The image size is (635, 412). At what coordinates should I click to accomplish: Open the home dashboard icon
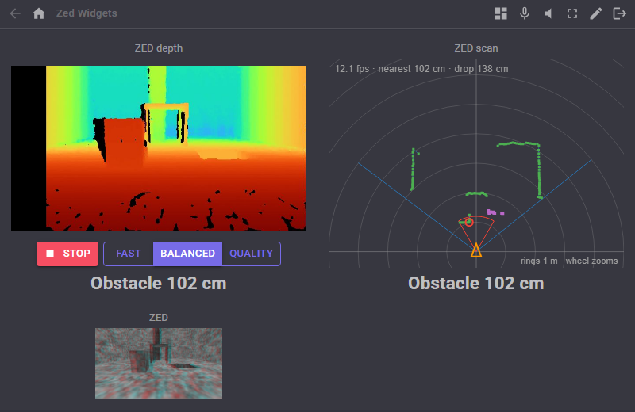[x=39, y=13]
